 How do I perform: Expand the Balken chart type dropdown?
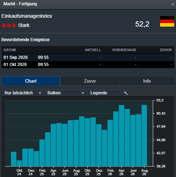click(x=66, y=93)
